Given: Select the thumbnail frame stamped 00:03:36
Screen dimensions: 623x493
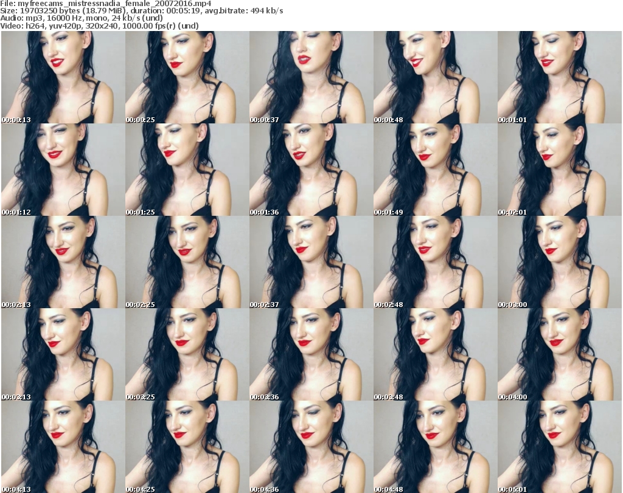Looking at the screenshot, I should pos(311,355).
